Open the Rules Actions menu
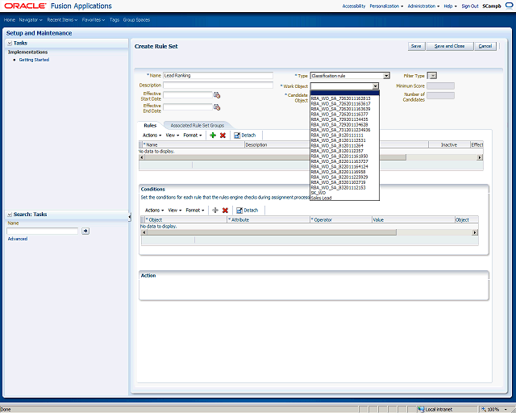 (x=152, y=136)
